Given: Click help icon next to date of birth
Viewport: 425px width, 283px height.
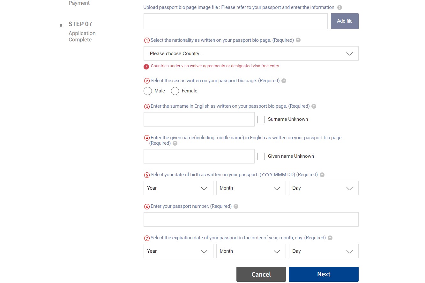Looking at the screenshot, I should click(x=322, y=175).
